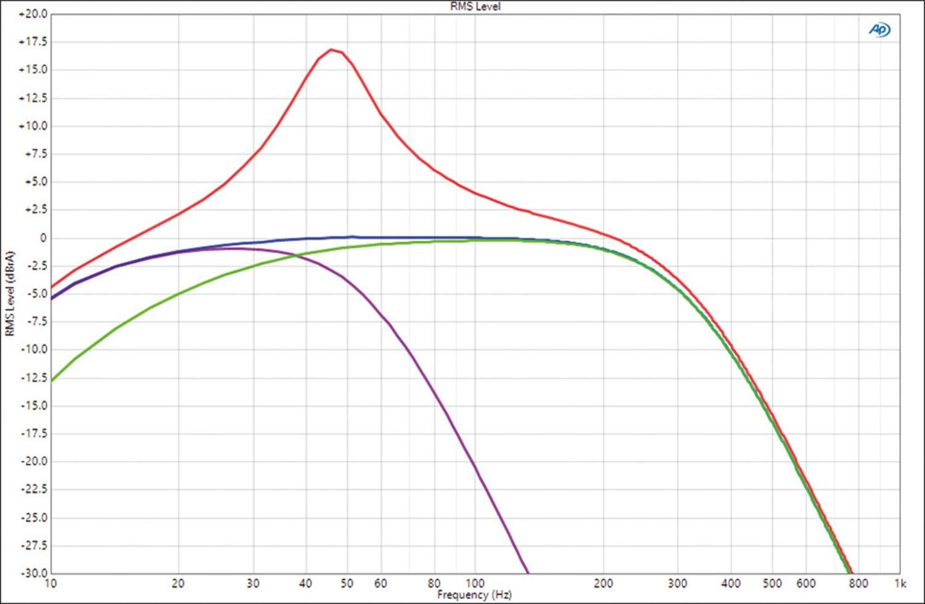Click the '600' frequency axis label
The image size is (925, 604).
click(x=806, y=583)
